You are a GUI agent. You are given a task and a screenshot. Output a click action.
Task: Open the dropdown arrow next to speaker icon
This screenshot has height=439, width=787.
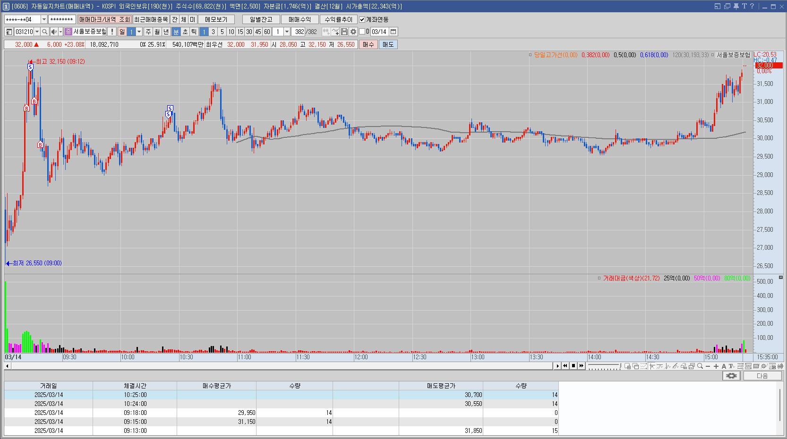[60, 32]
